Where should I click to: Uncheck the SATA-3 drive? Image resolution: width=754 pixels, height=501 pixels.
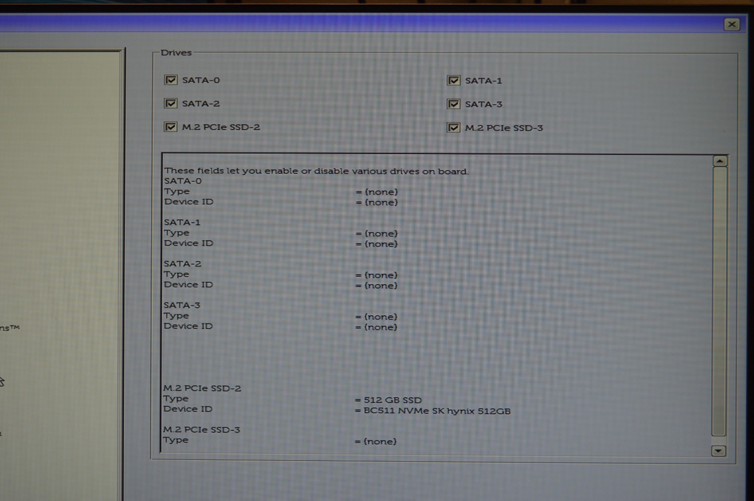(454, 104)
